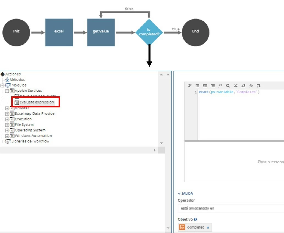
Task: Click the Appian Services module icon
Action: (x=12, y=91)
